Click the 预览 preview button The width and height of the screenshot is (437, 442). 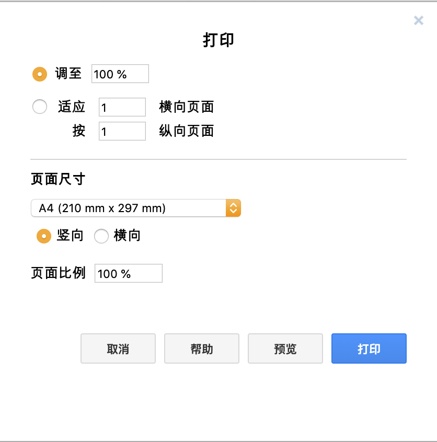[285, 348]
